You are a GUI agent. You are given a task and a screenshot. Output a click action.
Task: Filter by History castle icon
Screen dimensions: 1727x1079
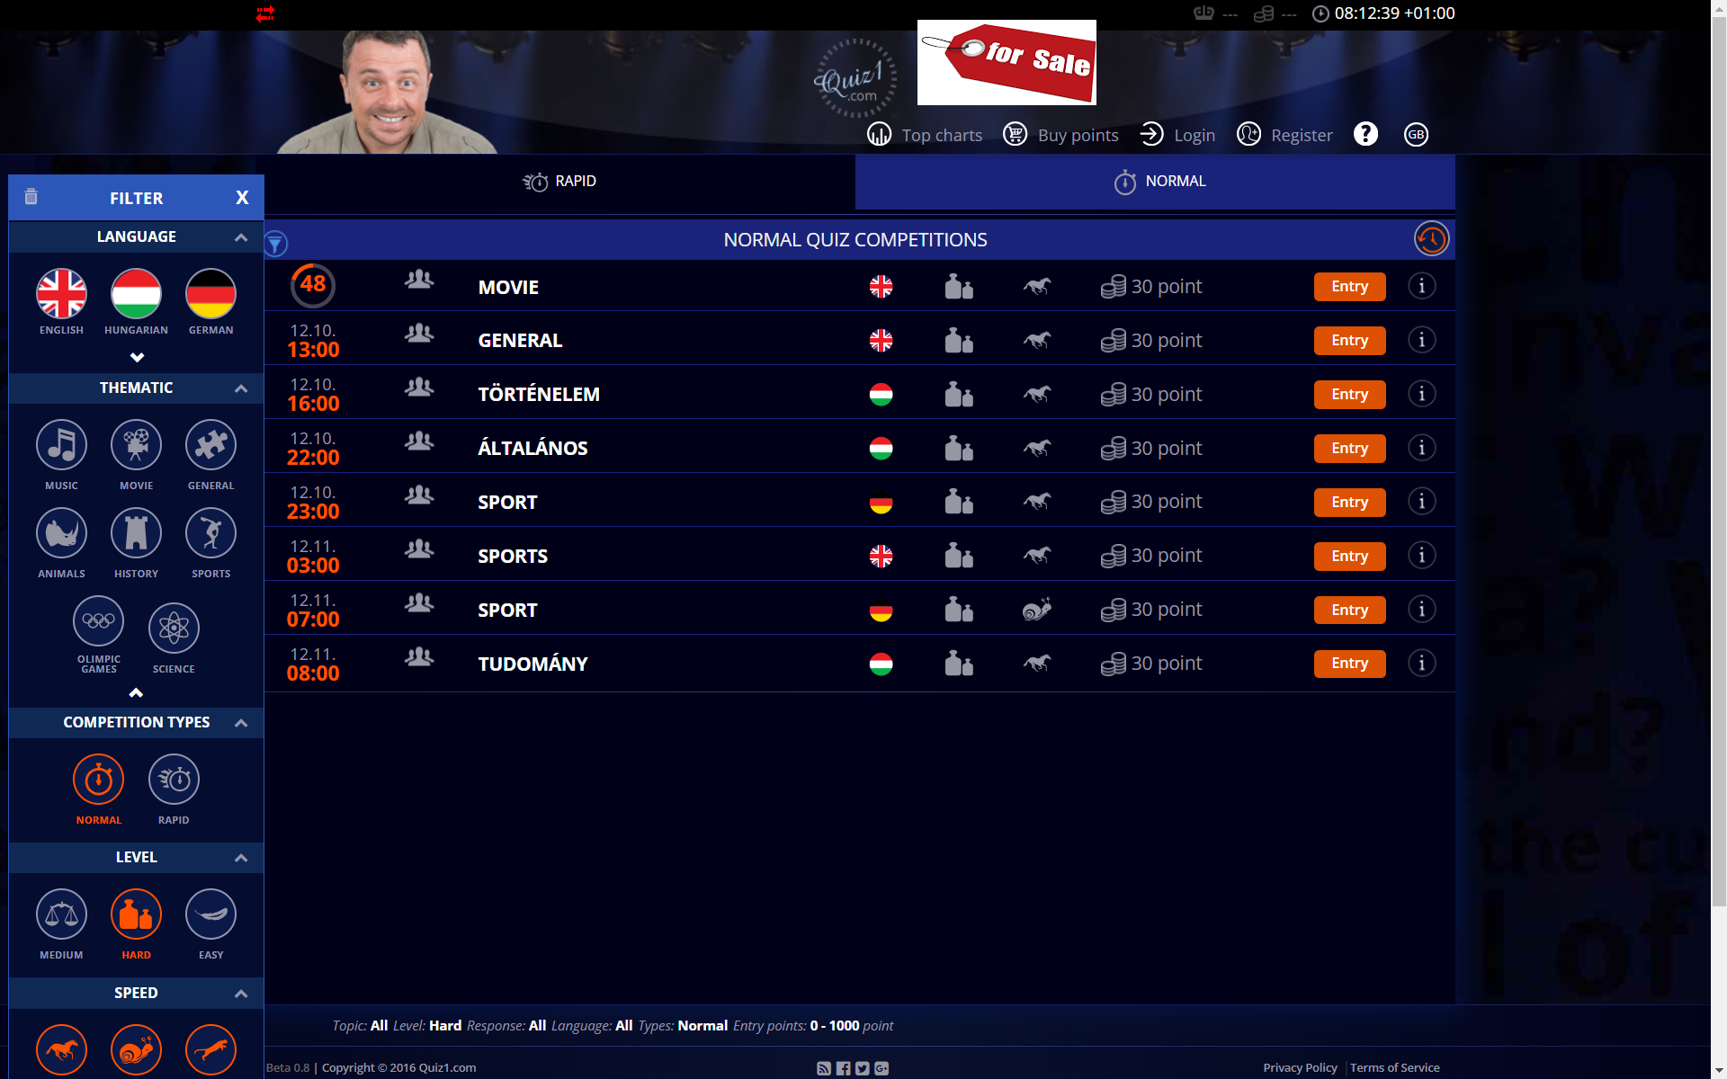coord(136,533)
